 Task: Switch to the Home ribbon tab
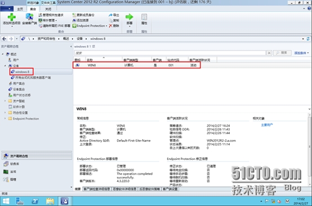pyautogui.click(x=20, y=9)
